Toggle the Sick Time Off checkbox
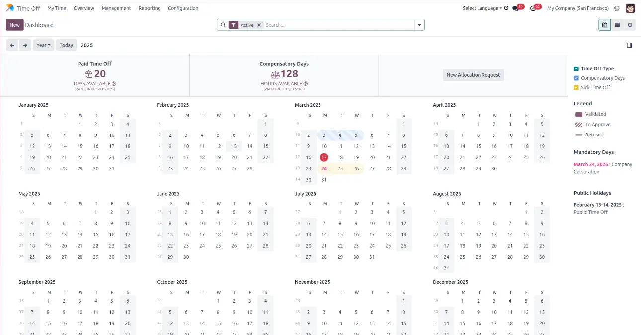Viewport: 641px width, 335px height. point(576,88)
